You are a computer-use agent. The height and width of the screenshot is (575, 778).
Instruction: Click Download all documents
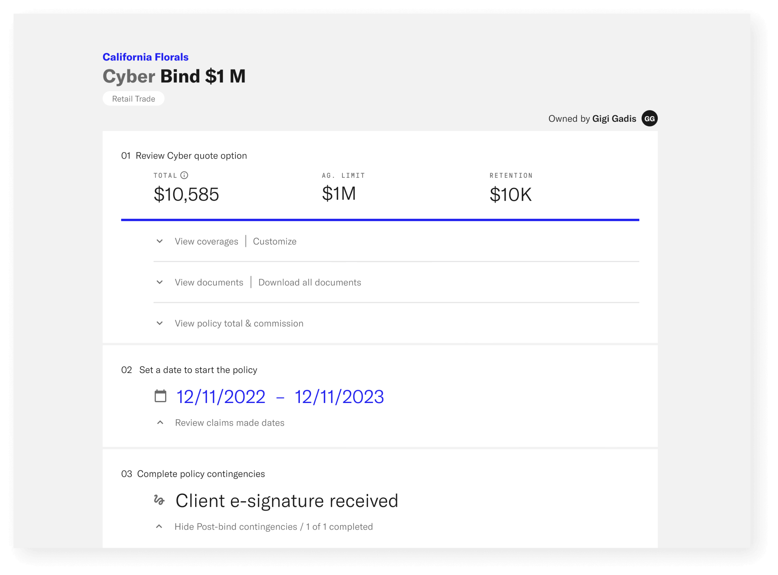[310, 282]
